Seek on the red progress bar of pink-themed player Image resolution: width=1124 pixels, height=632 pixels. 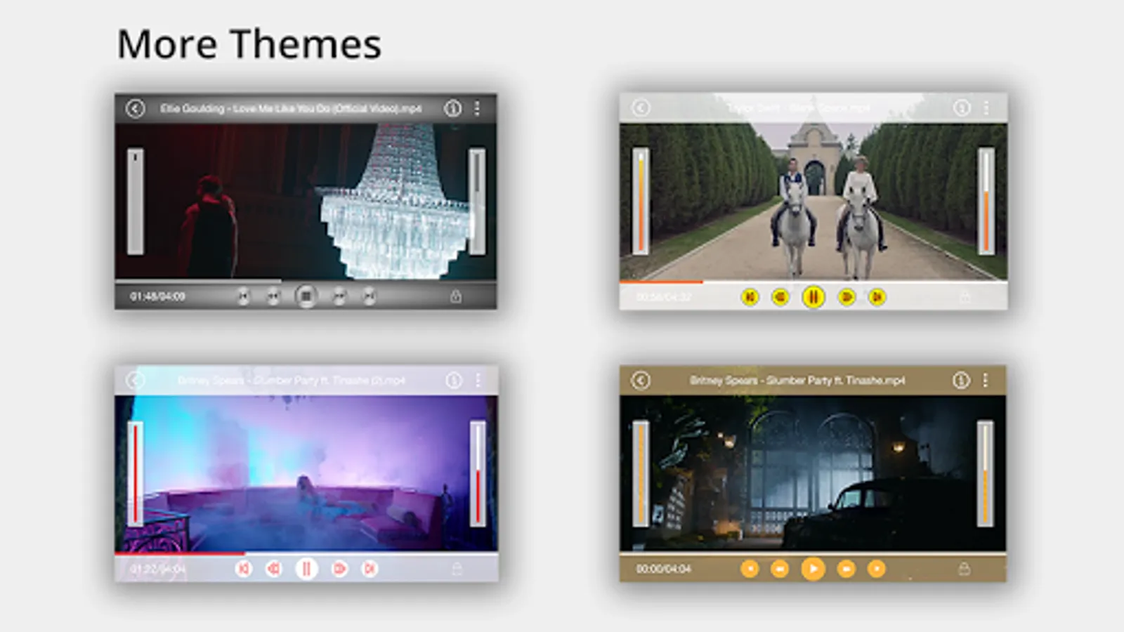click(306, 553)
